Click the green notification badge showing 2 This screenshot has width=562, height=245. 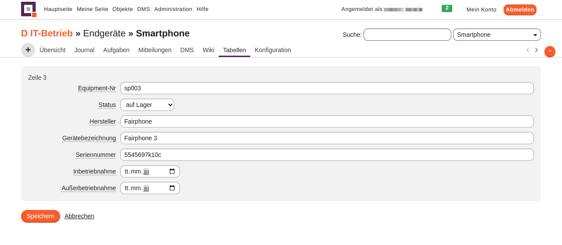(x=447, y=8)
